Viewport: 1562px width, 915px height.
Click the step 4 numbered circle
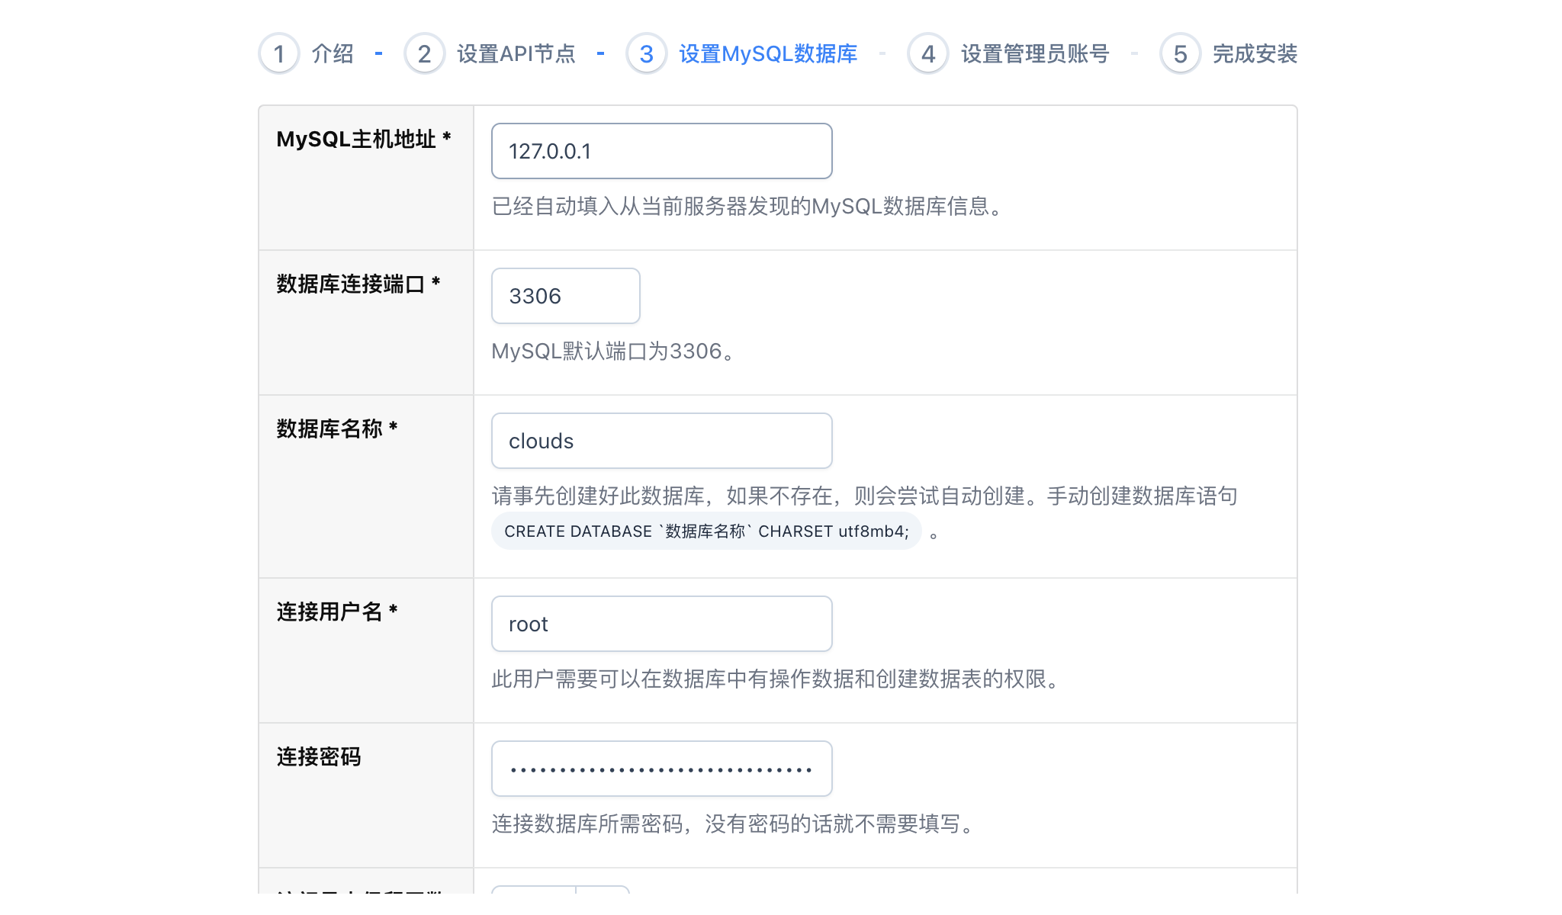click(927, 53)
